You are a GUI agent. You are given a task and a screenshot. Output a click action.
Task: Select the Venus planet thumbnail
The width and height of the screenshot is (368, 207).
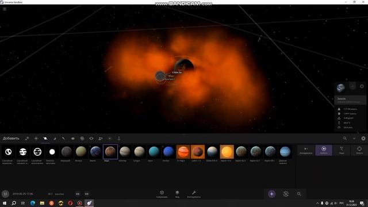(x=81, y=152)
